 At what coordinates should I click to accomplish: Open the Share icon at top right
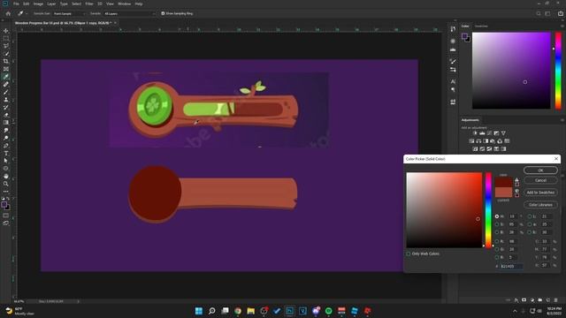(x=560, y=13)
